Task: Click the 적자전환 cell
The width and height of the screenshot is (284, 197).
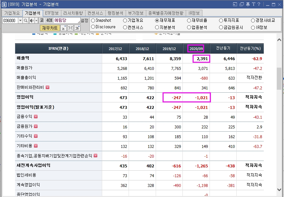Action: [254, 78]
